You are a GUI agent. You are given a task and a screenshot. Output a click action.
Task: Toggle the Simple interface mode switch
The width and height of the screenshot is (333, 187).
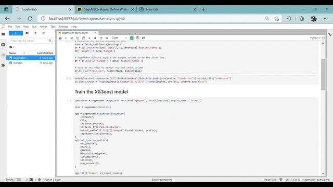coord(17,180)
